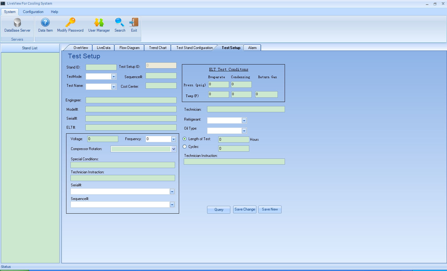Click the Status bar label
The image size is (447, 271).
click(x=6, y=267)
